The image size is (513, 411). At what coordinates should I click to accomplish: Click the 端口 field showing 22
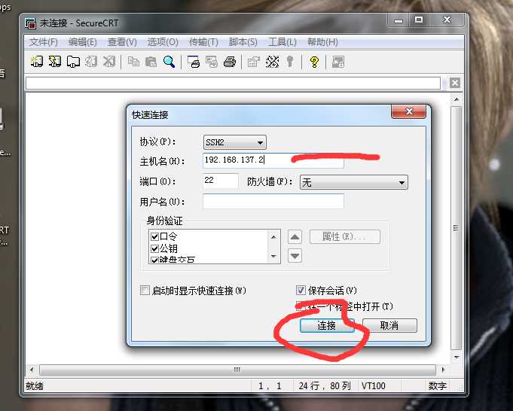pyautogui.click(x=221, y=181)
